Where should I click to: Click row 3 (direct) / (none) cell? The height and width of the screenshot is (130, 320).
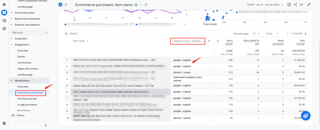pyautogui.click(x=182, y=72)
